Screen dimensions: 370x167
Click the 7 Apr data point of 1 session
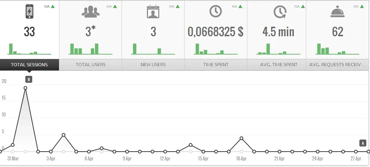(x=102, y=148)
